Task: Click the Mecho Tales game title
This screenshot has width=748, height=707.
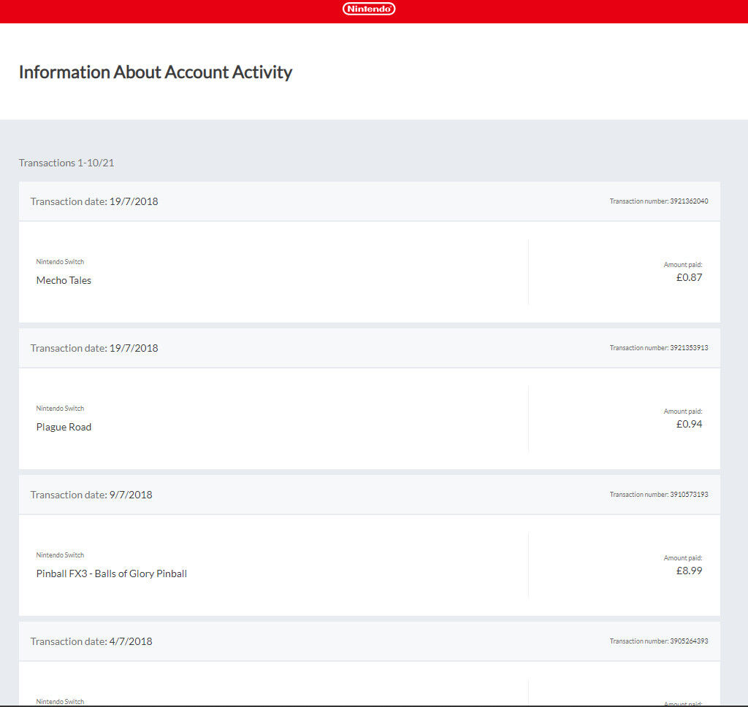Action: point(64,280)
